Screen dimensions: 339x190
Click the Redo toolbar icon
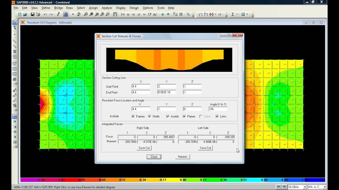(x=51, y=14)
